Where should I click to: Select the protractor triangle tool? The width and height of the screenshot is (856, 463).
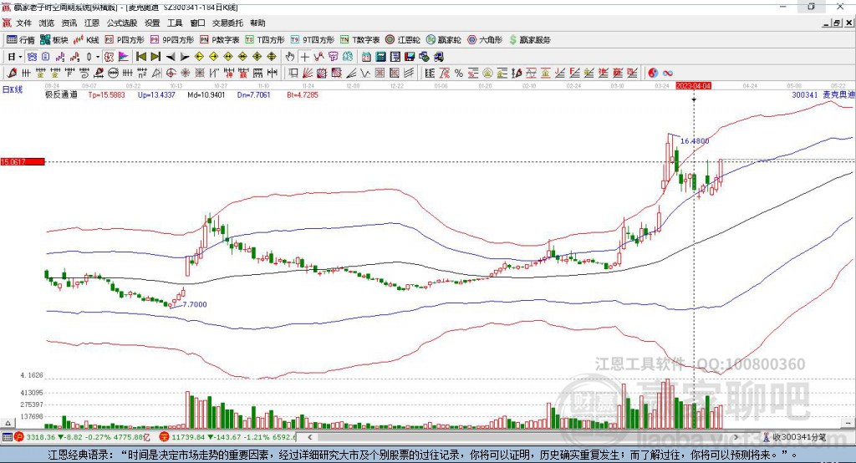[x=156, y=73]
